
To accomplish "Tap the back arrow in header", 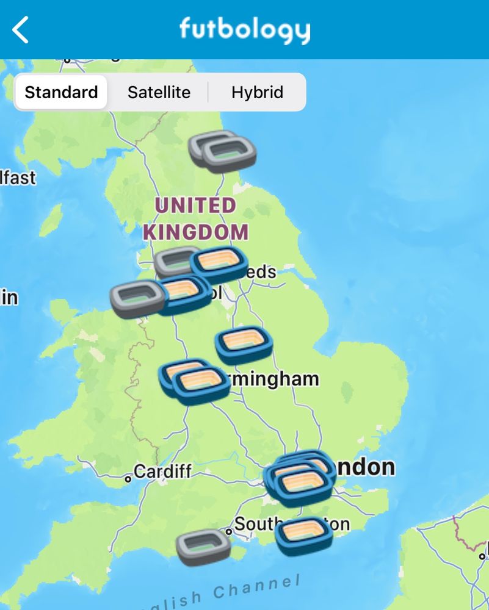I will point(20,29).
